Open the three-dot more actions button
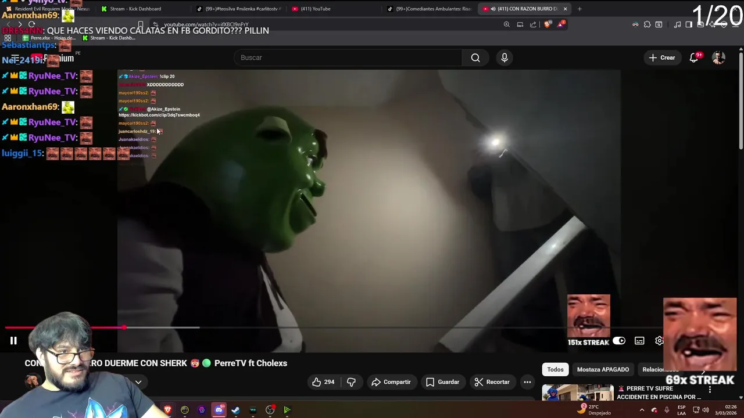Image resolution: width=744 pixels, height=418 pixels. click(x=527, y=382)
